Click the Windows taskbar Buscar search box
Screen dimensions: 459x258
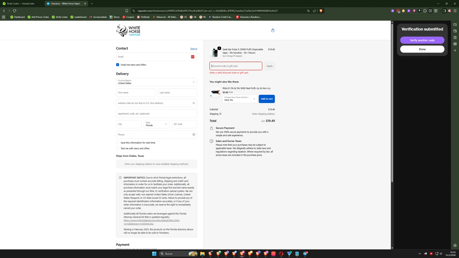click(x=178, y=254)
